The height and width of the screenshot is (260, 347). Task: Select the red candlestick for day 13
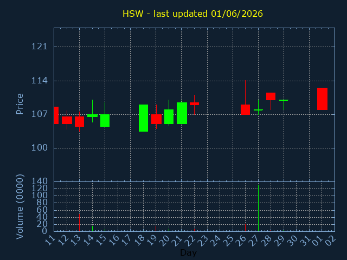(x=80, y=121)
